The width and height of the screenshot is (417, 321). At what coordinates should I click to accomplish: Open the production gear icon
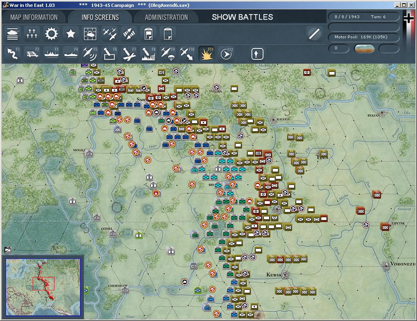(x=51, y=34)
